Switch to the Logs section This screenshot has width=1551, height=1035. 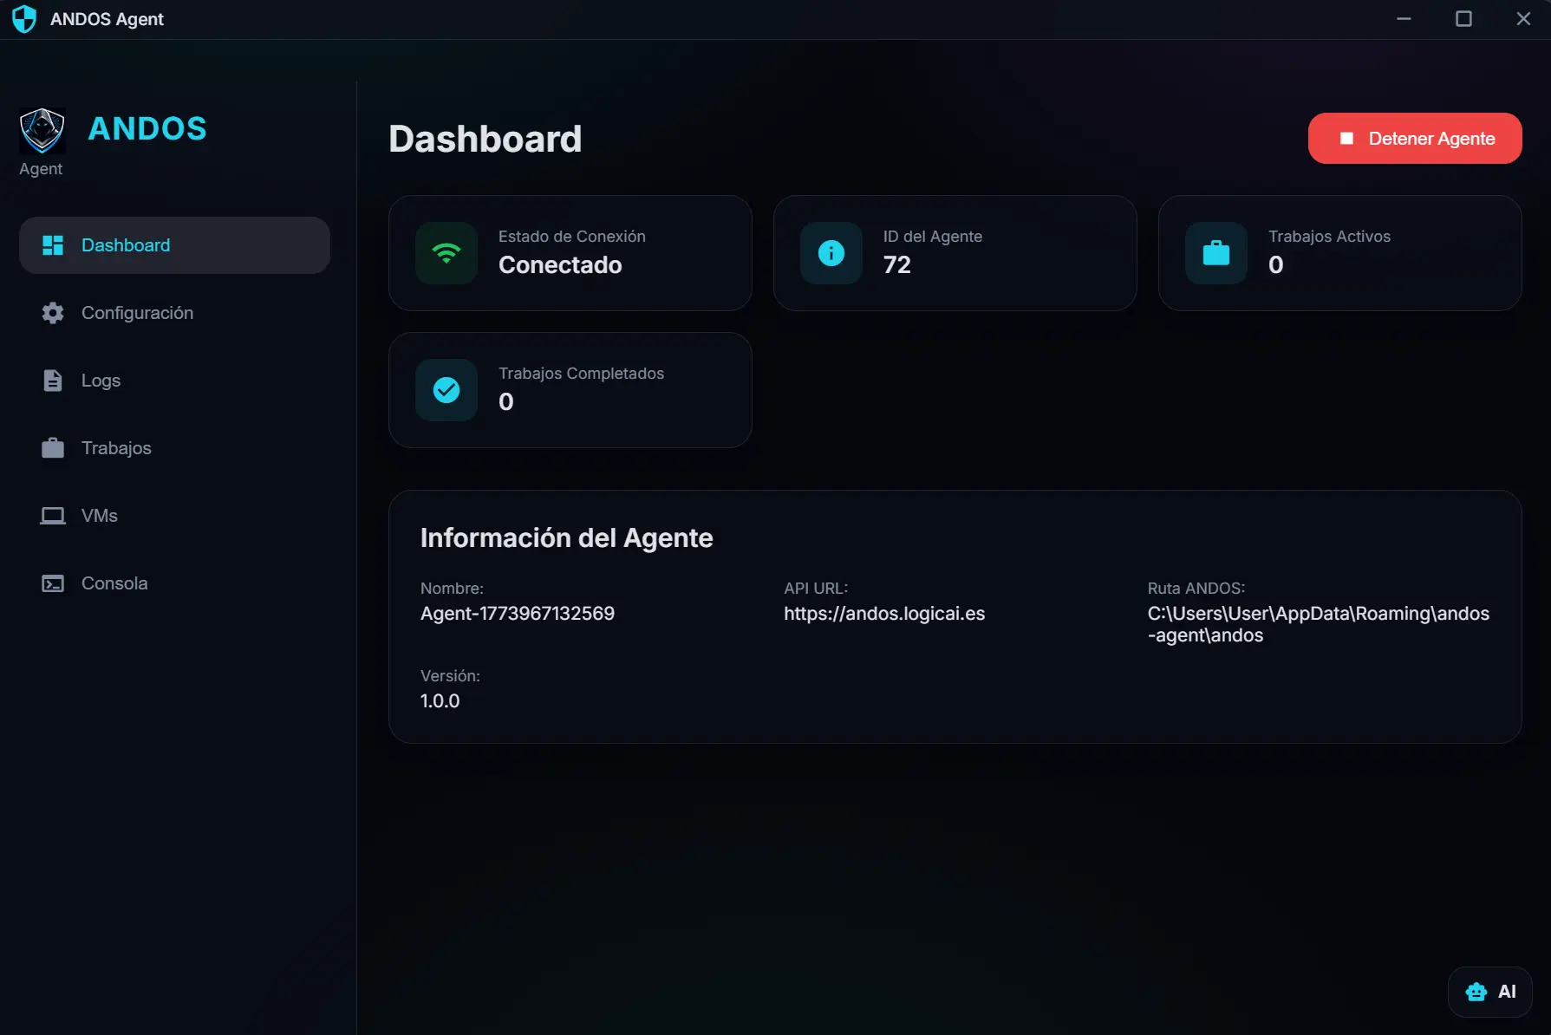click(x=101, y=380)
